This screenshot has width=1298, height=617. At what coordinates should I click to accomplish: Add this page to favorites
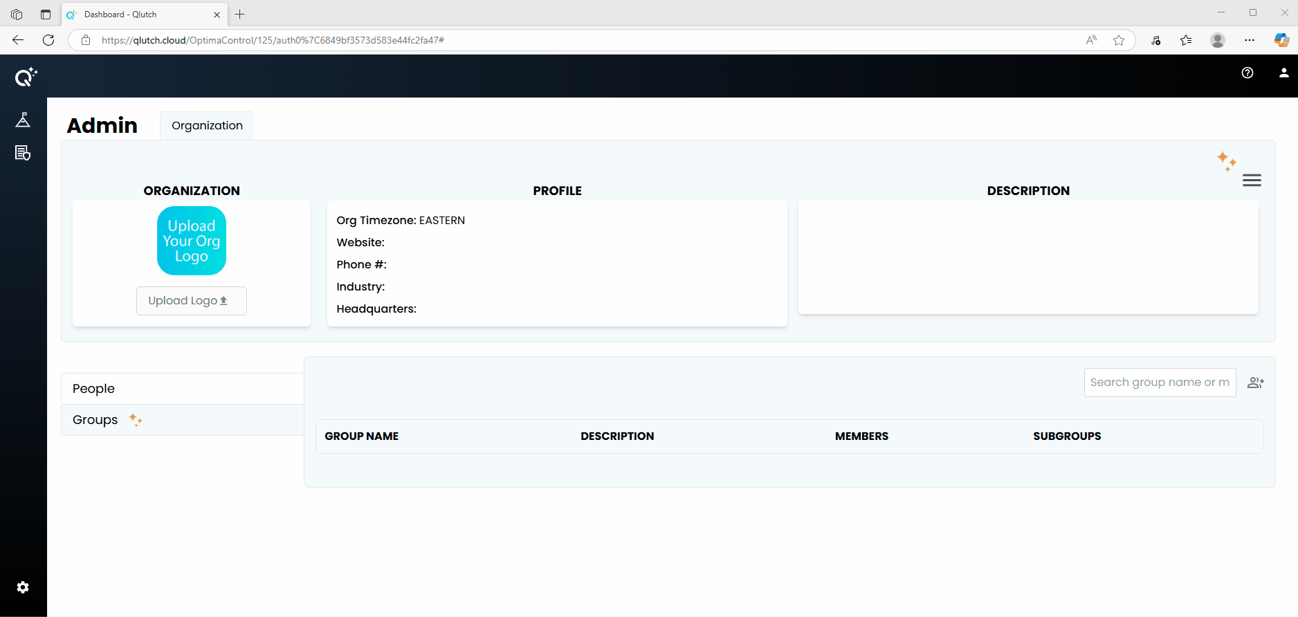pos(1118,40)
